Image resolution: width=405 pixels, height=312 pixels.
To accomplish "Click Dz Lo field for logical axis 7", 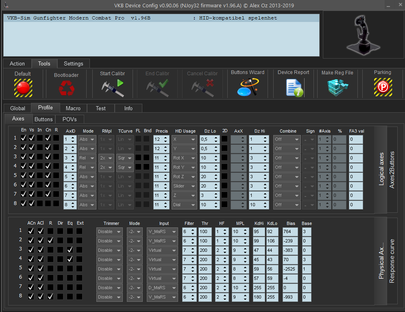I will point(209,195).
